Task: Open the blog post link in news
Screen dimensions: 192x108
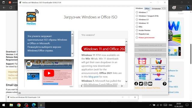Action: pos(93,77)
